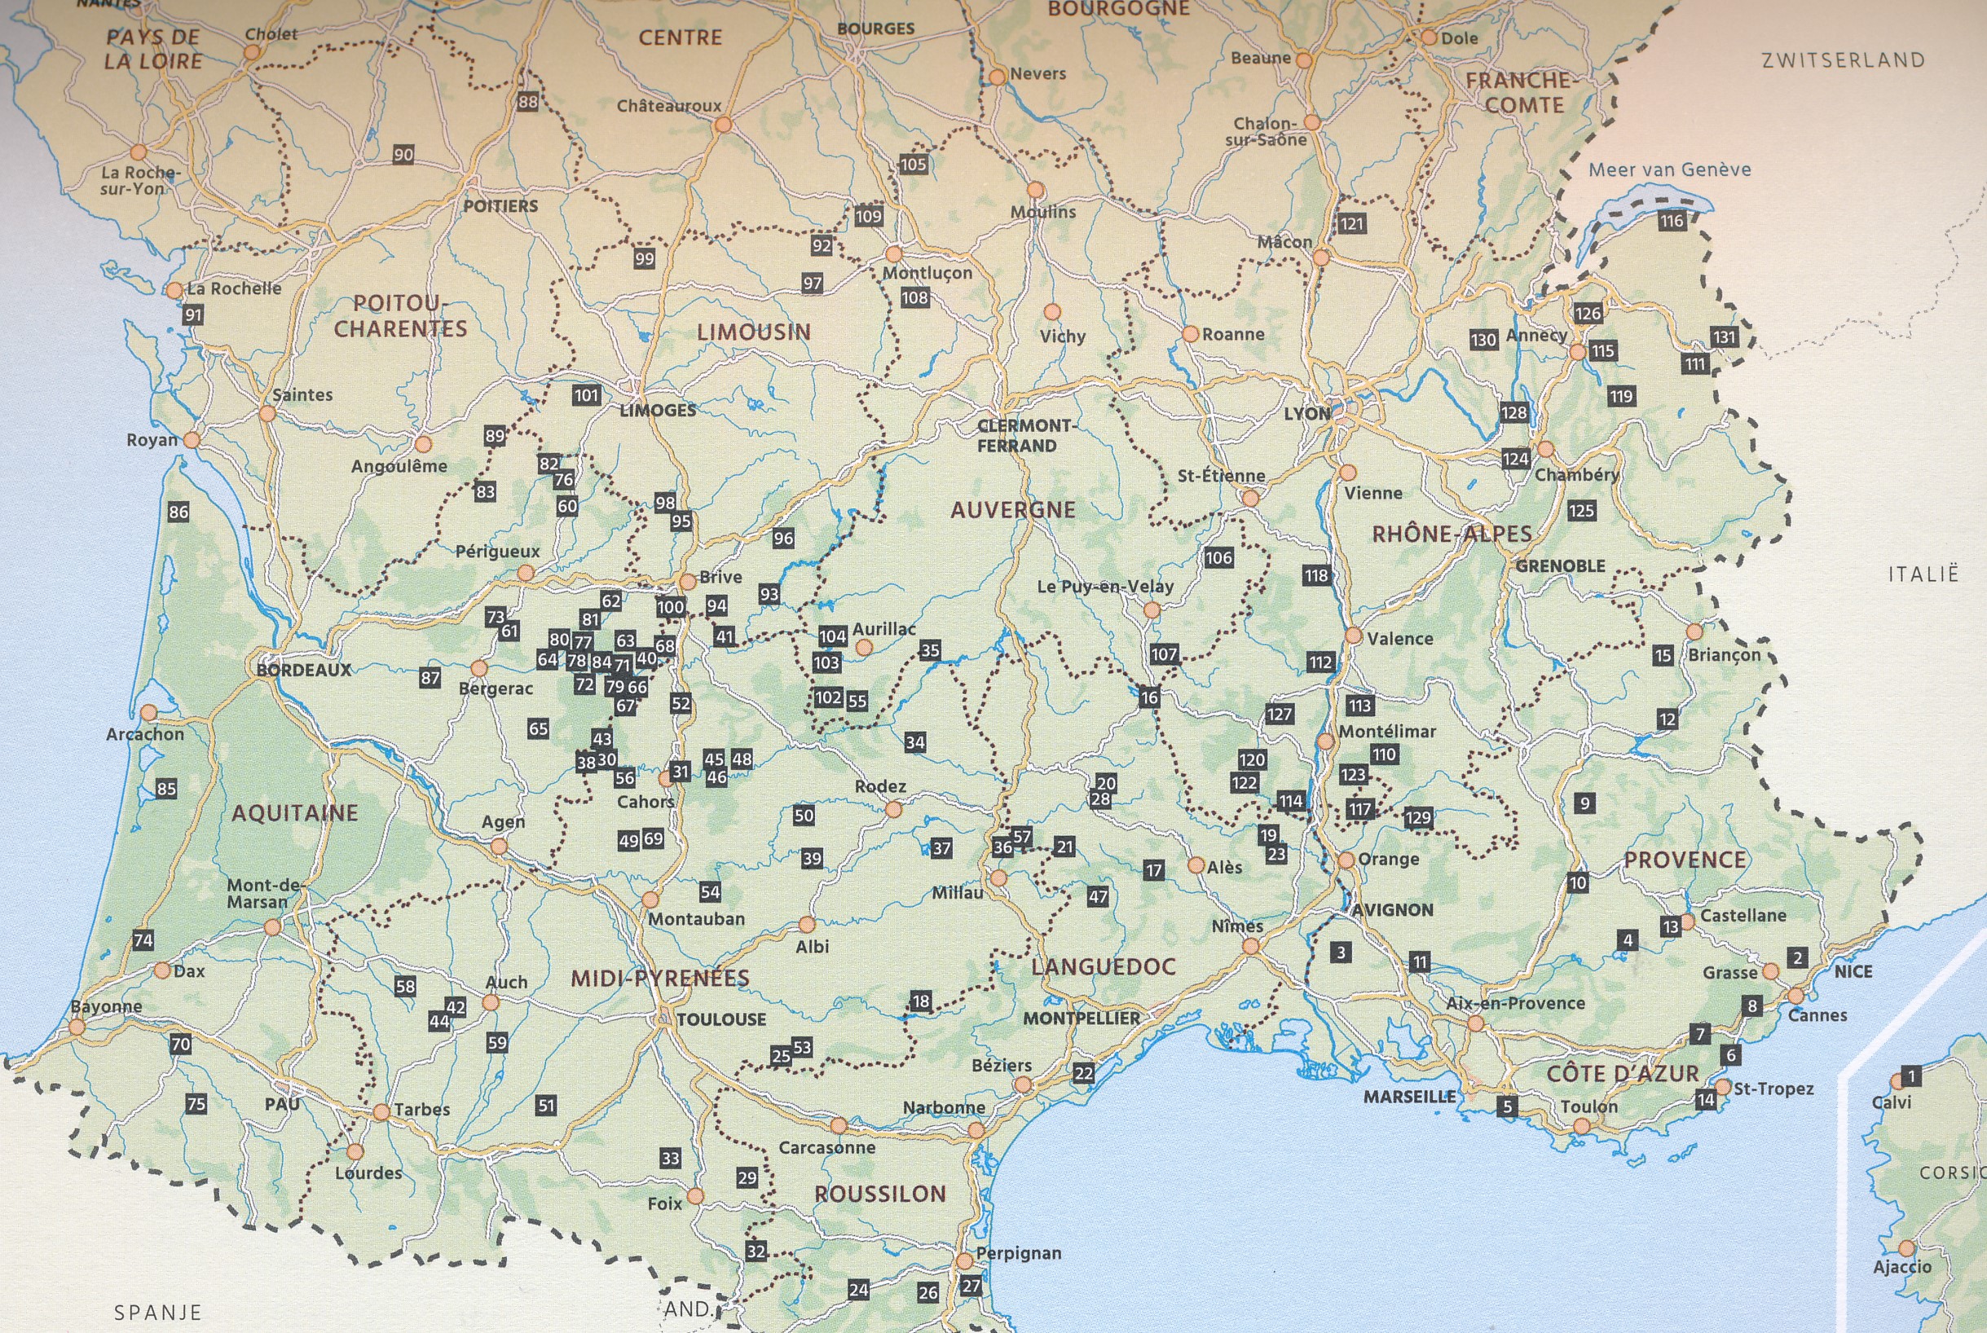Select the Auvergne region label
This screenshot has width=1987, height=1333.
point(1012,510)
